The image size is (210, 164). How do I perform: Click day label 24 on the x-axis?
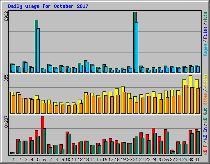tap(154, 159)
